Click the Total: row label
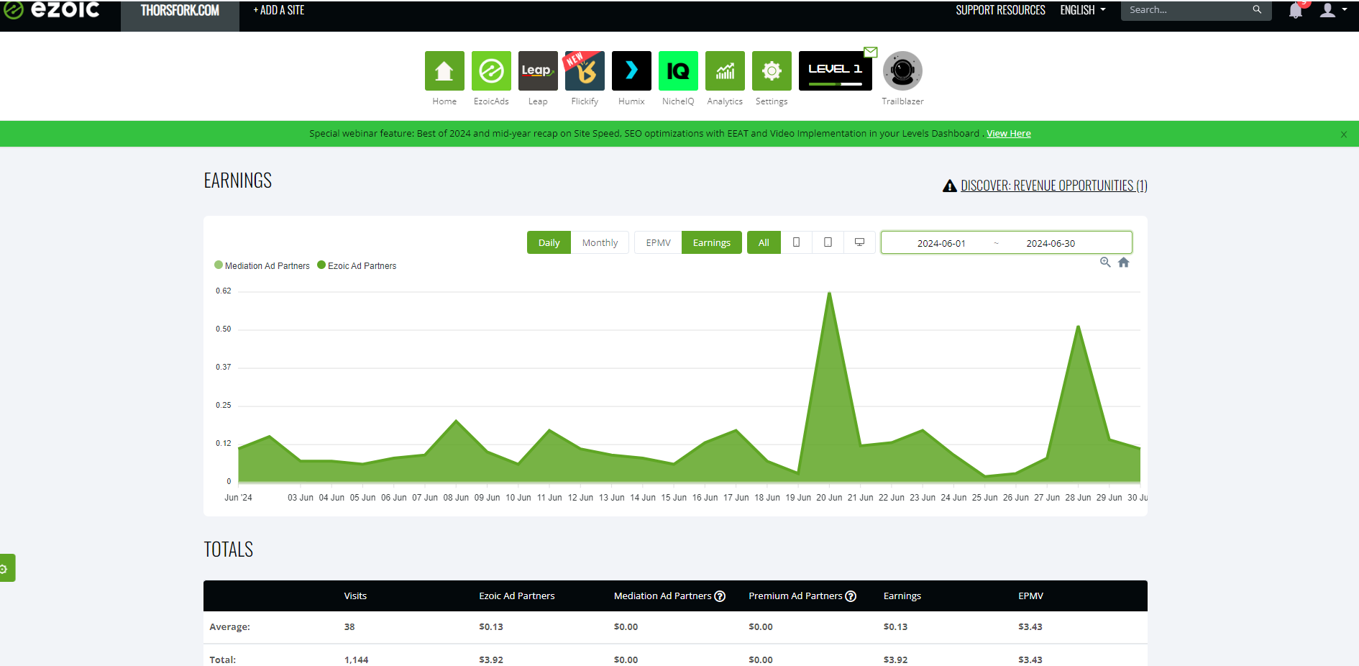This screenshot has height=666, width=1359. click(x=223, y=660)
